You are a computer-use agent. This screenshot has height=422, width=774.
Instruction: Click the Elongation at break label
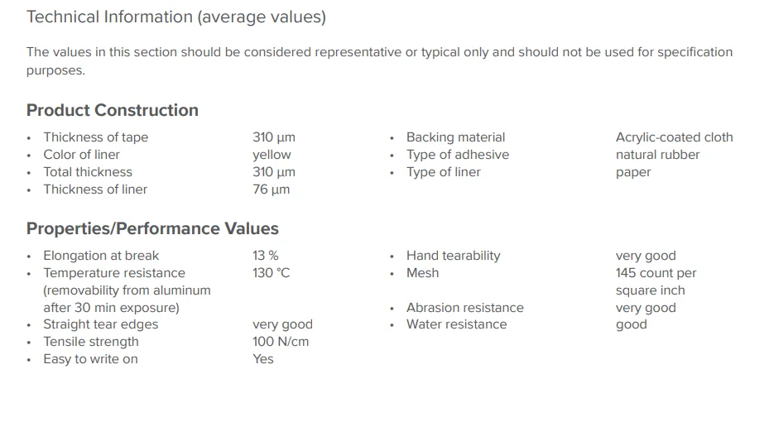(101, 256)
